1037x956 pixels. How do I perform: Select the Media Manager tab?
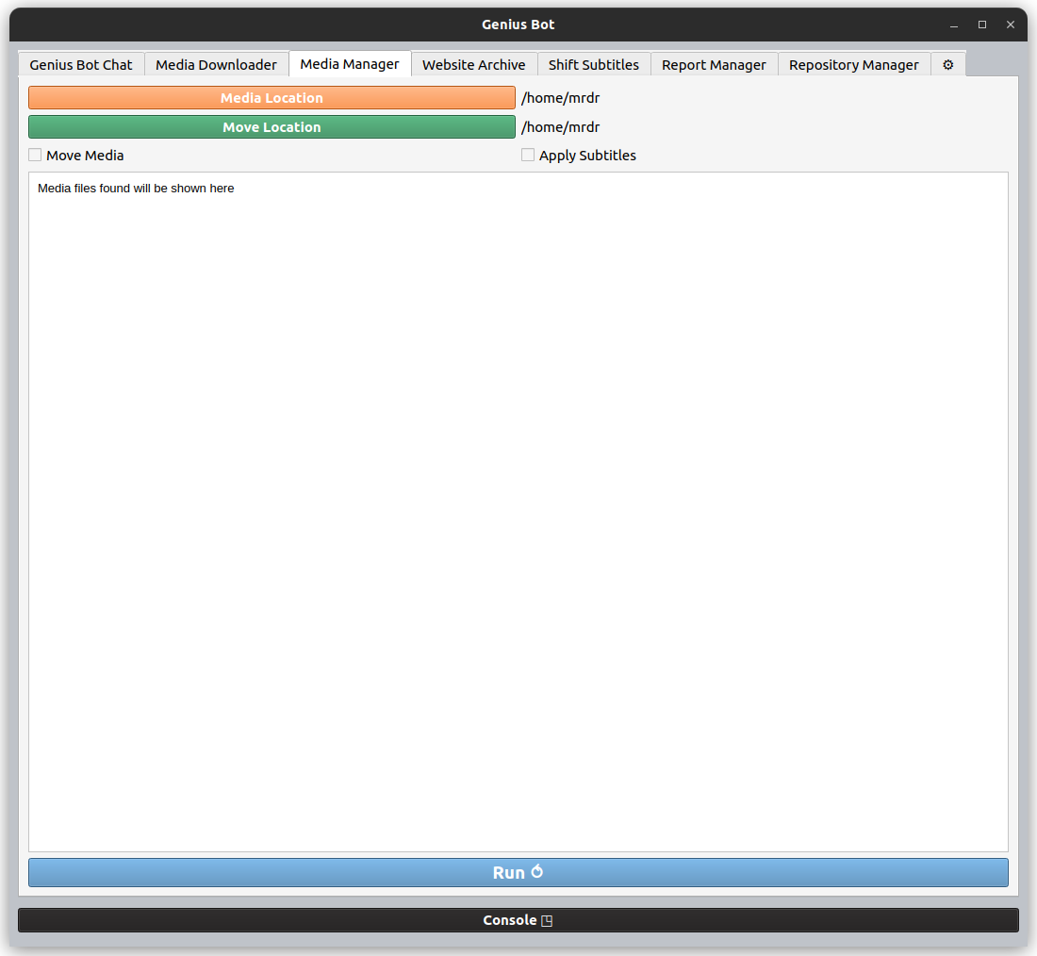point(350,63)
